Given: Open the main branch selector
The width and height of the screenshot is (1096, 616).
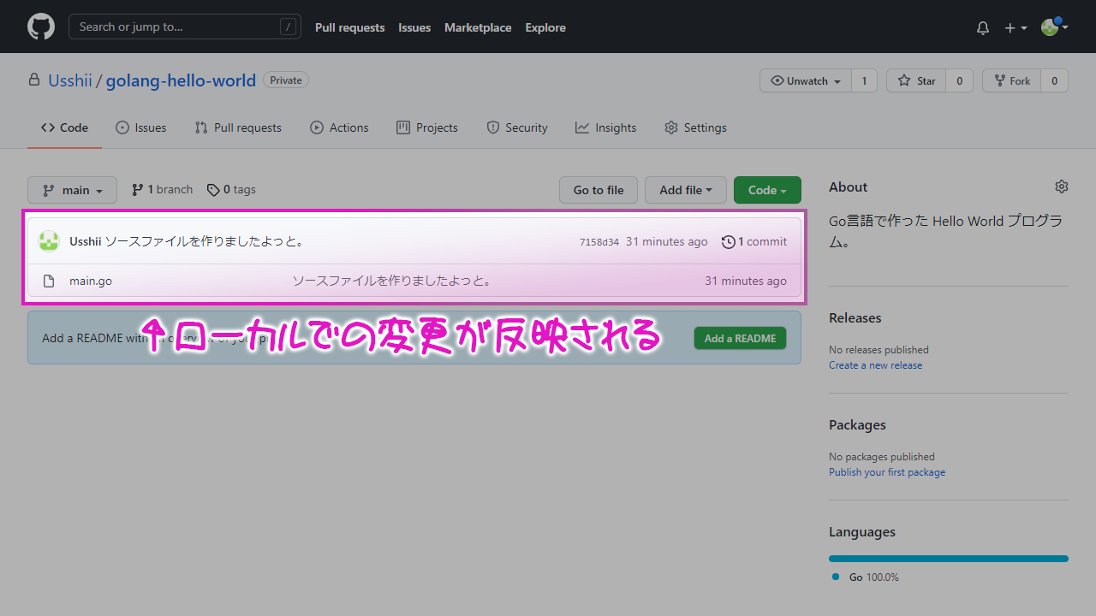Looking at the screenshot, I should (x=72, y=190).
